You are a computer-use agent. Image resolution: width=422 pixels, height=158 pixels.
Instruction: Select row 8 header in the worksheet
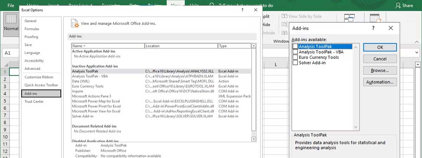(x=5, y=122)
